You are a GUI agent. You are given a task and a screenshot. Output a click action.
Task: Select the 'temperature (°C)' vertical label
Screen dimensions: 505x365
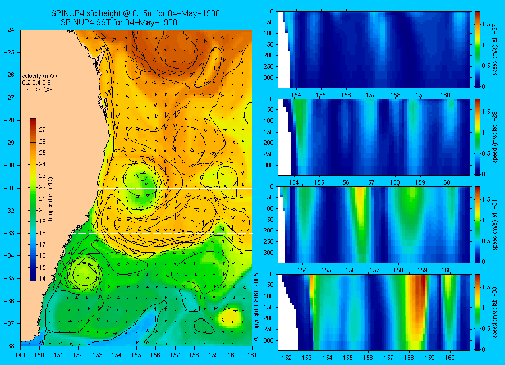pyautogui.click(x=50, y=199)
